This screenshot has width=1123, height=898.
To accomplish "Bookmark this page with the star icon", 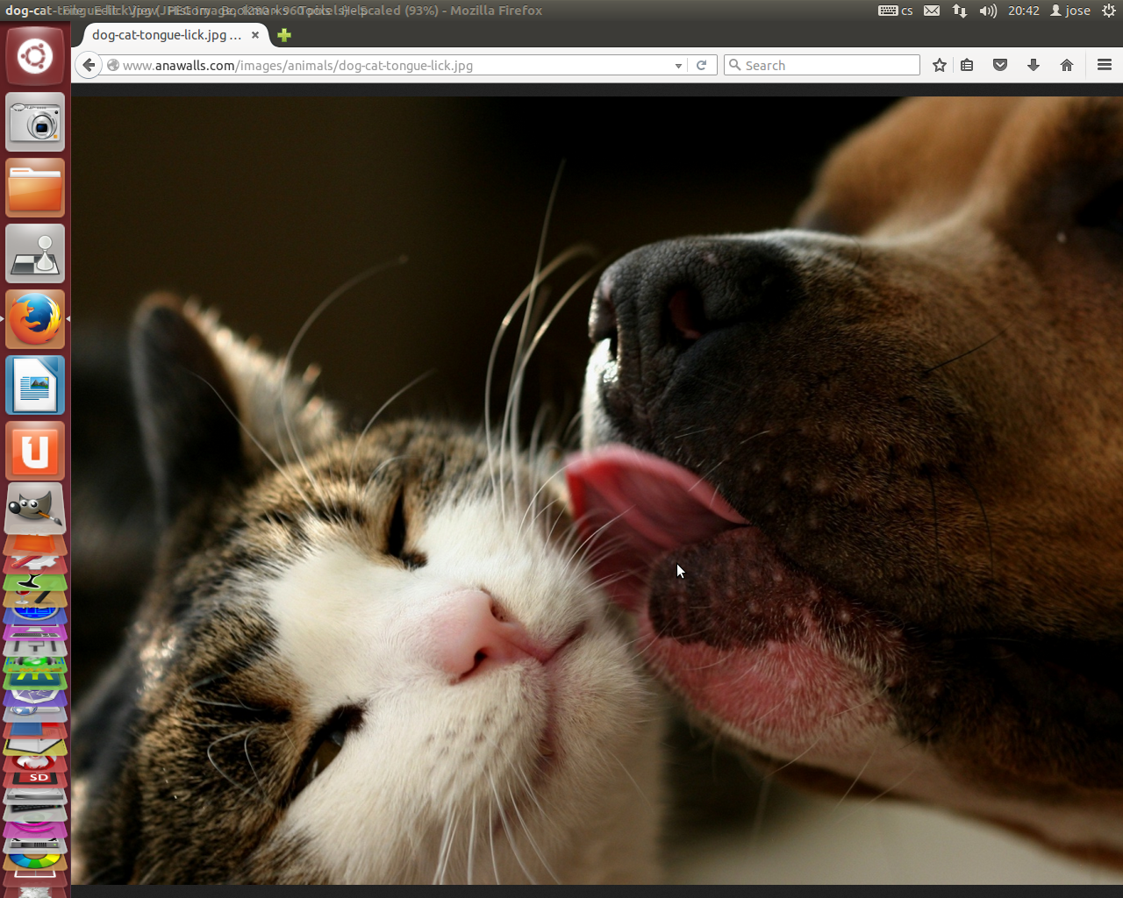I will click(940, 66).
